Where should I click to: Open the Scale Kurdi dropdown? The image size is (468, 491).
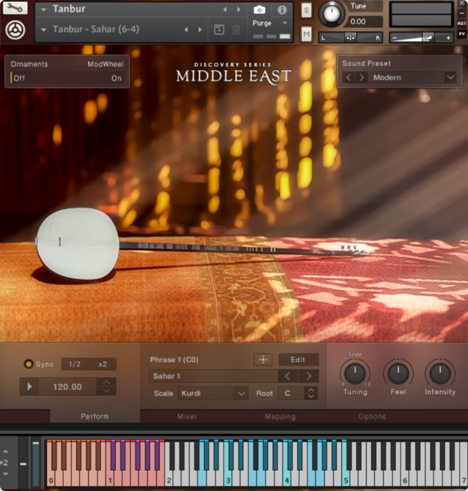[213, 393]
